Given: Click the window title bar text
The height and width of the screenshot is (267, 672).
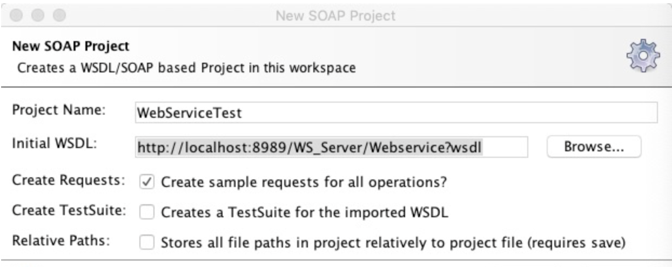Looking at the screenshot, I should (x=335, y=16).
